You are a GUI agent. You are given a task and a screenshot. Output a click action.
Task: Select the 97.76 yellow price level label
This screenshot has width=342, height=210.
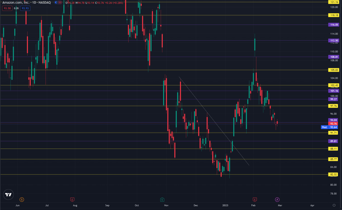tap(334, 106)
